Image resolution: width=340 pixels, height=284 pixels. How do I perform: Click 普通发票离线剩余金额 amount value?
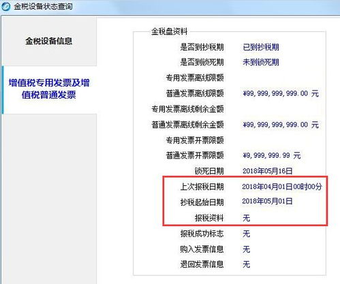pos(281,125)
